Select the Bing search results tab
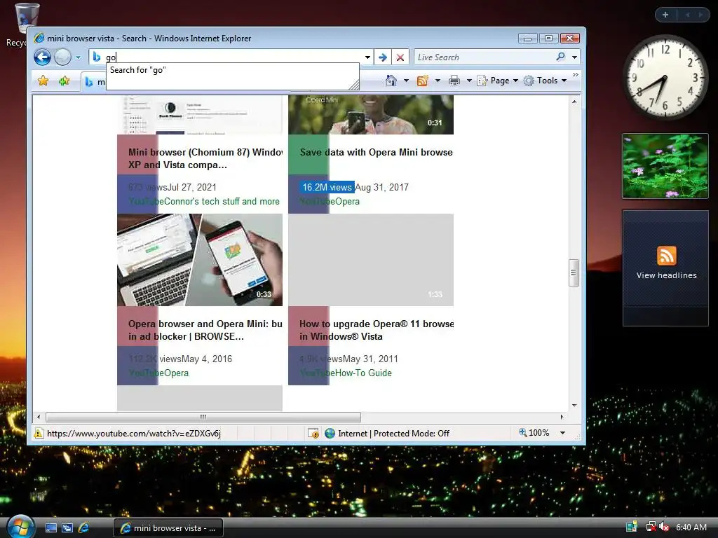The width and height of the screenshot is (718, 538). tap(94, 82)
